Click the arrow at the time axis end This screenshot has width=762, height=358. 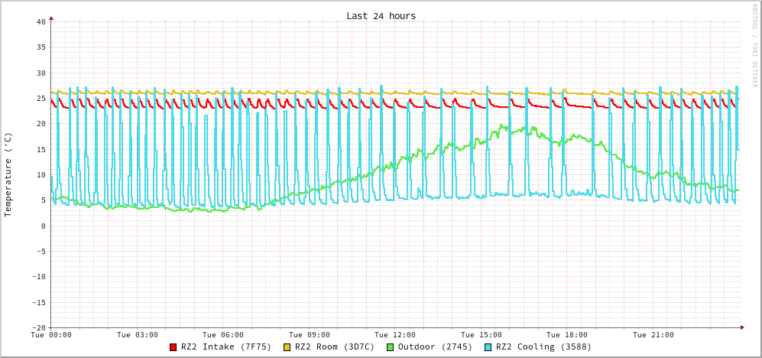point(741,327)
